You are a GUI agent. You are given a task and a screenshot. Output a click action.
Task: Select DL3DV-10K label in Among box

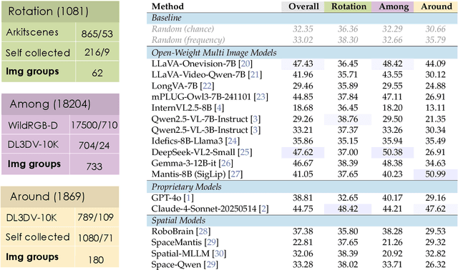[x=33, y=144]
